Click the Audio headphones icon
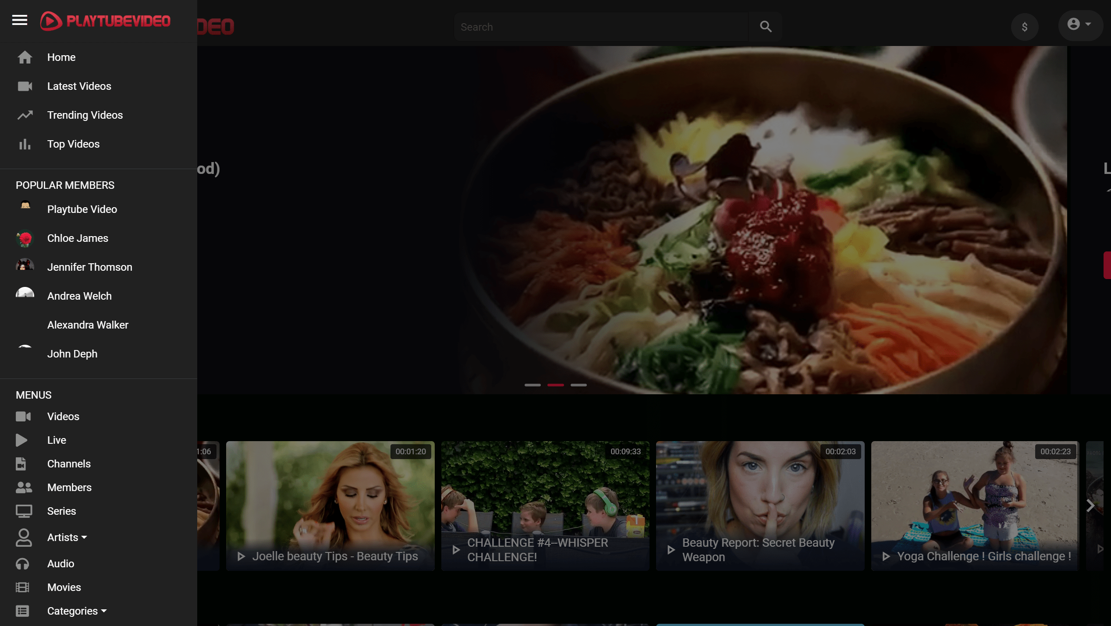 [x=23, y=563]
